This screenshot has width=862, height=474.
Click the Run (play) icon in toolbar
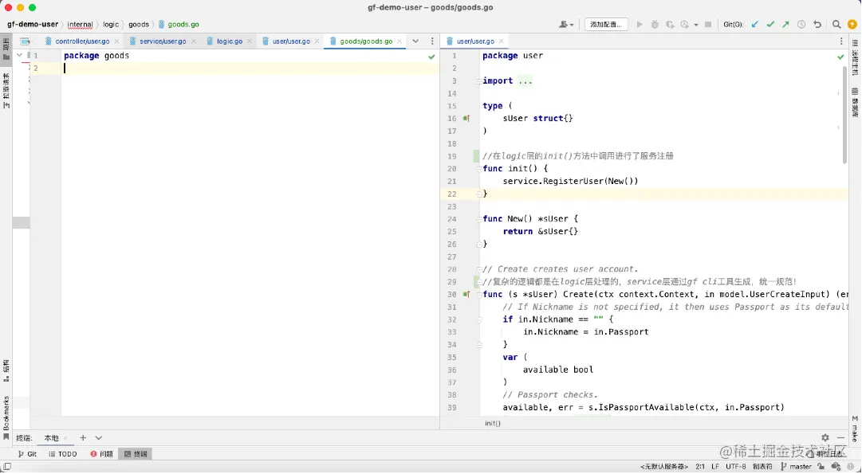pyautogui.click(x=640, y=24)
